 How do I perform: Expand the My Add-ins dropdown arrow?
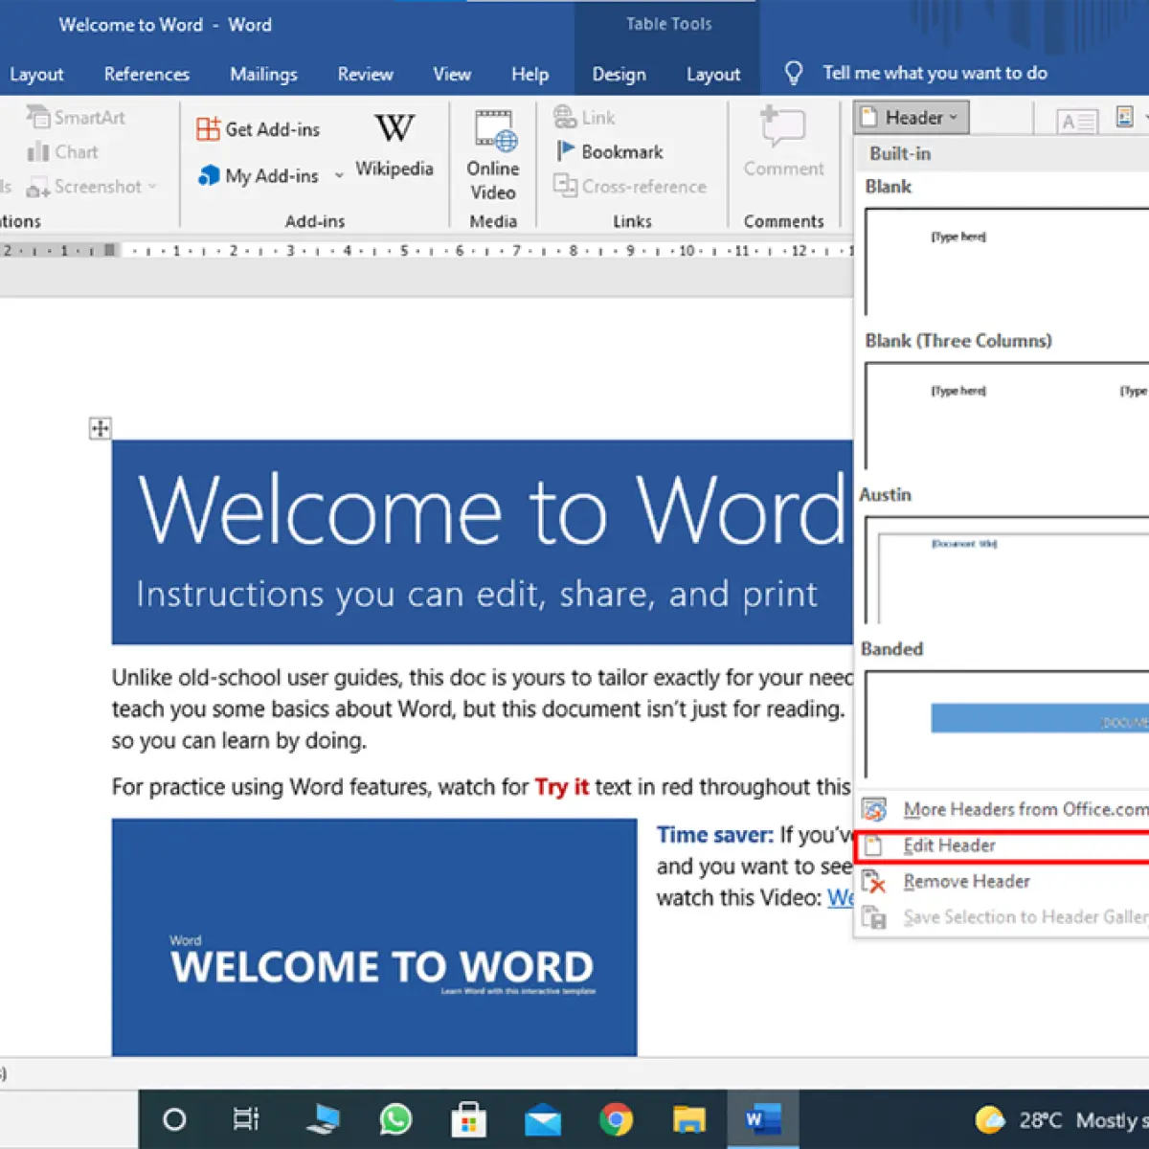coord(339,176)
